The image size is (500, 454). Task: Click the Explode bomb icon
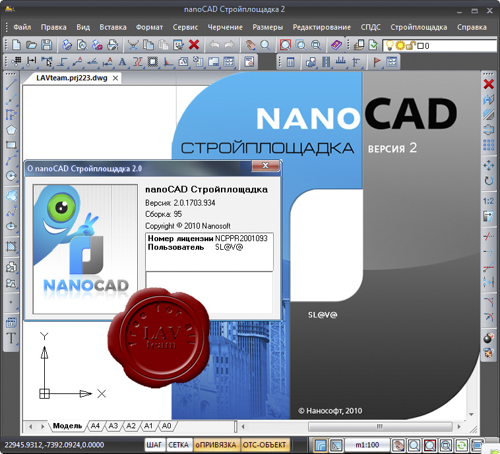pos(488,337)
